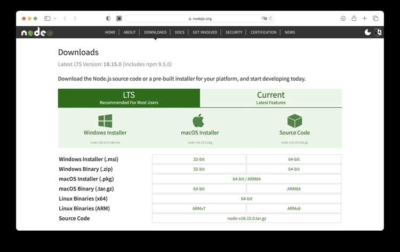The width and height of the screenshot is (400, 252).
Task: Click the macOS Installer heading link
Action: tap(200, 133)
